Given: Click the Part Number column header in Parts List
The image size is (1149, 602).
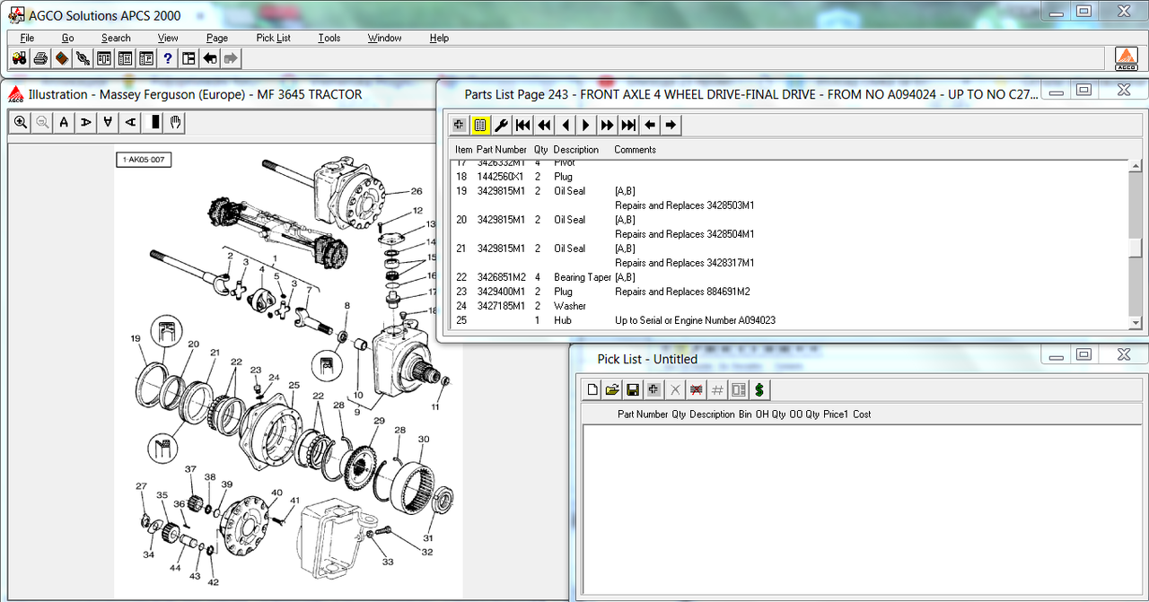Looking at the screenshot, I should [x=502, y=150].
